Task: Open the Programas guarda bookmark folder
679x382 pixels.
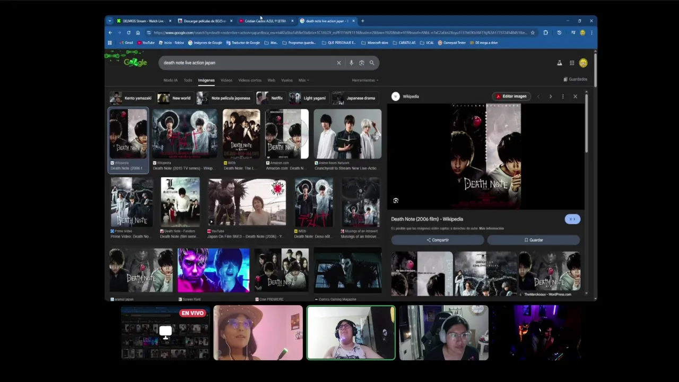Action: (299, 42)
